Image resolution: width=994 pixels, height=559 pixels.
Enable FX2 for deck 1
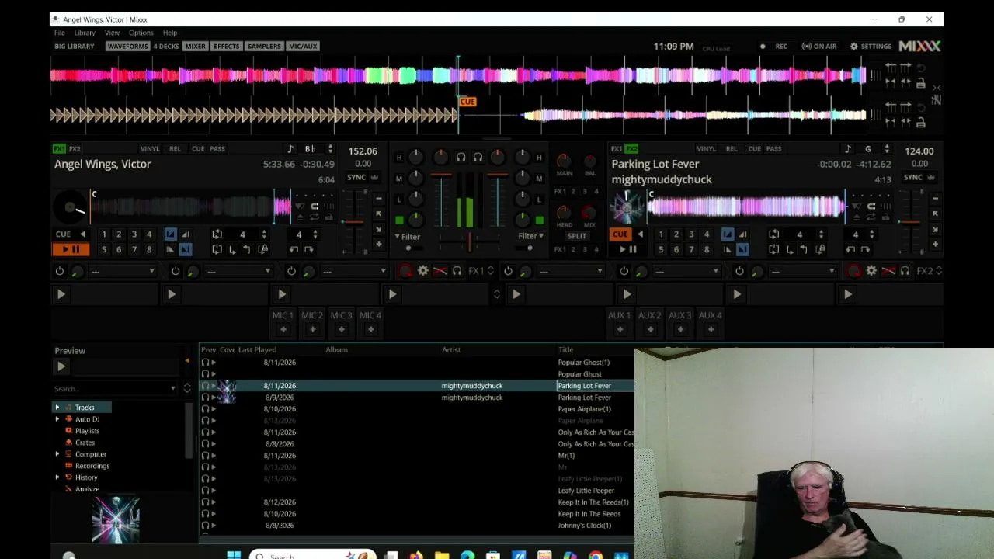pyautogui.click(x=75, y=149)
